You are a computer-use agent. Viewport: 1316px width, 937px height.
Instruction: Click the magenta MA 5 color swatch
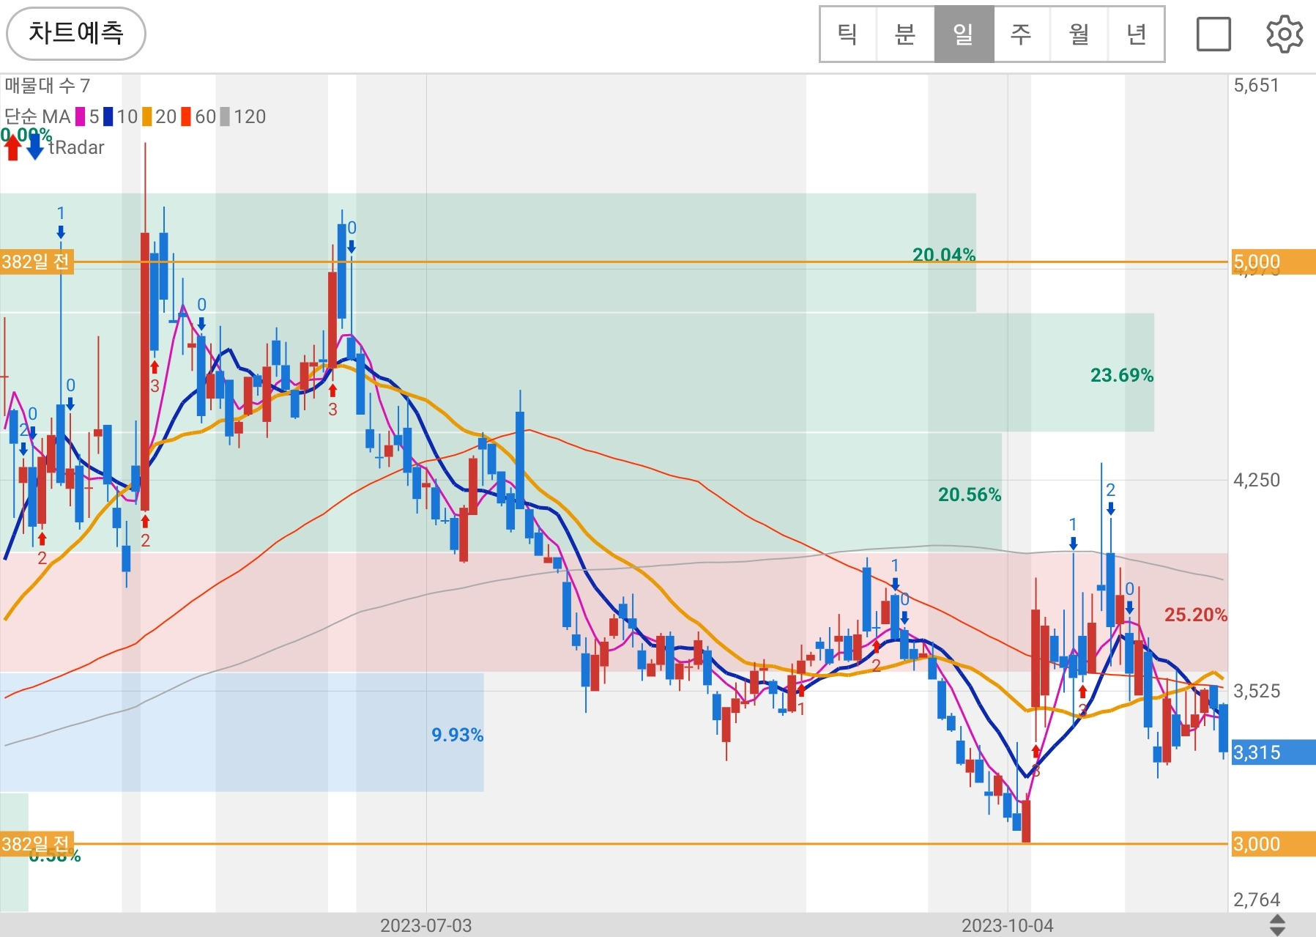(81, 116)
